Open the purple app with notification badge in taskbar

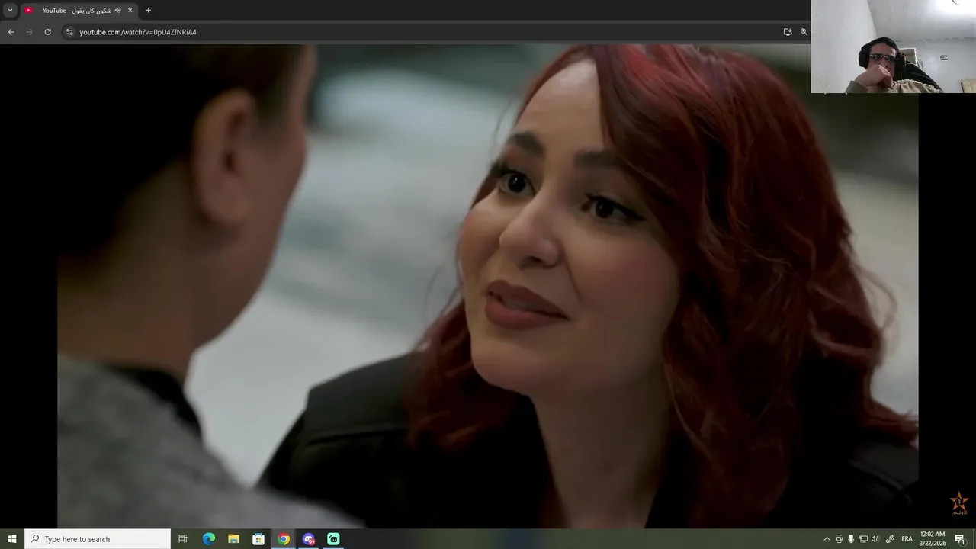click(x=309, y=539)
